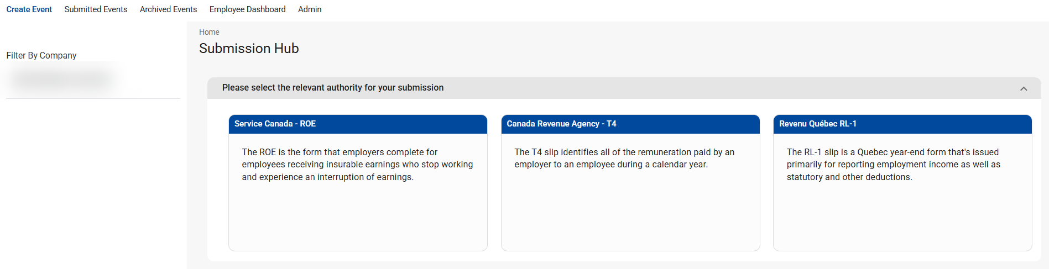Click the RL-1 slip description text
This screenshot has width=1049, height=269.
click(x=893, y=165)
